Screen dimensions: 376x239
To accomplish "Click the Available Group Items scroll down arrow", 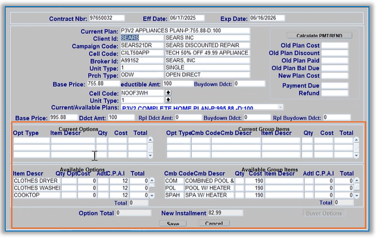I will [x=356, y=196].
